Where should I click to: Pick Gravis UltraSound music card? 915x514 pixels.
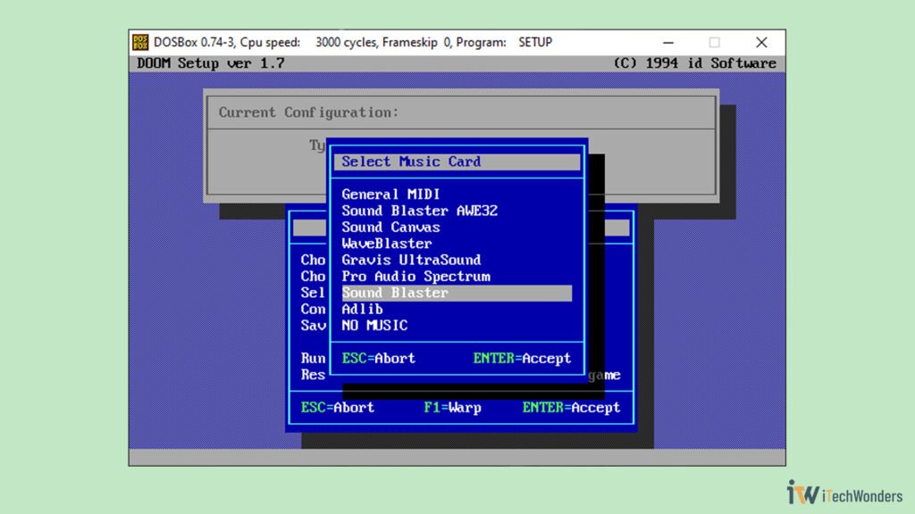pos(410,260)
